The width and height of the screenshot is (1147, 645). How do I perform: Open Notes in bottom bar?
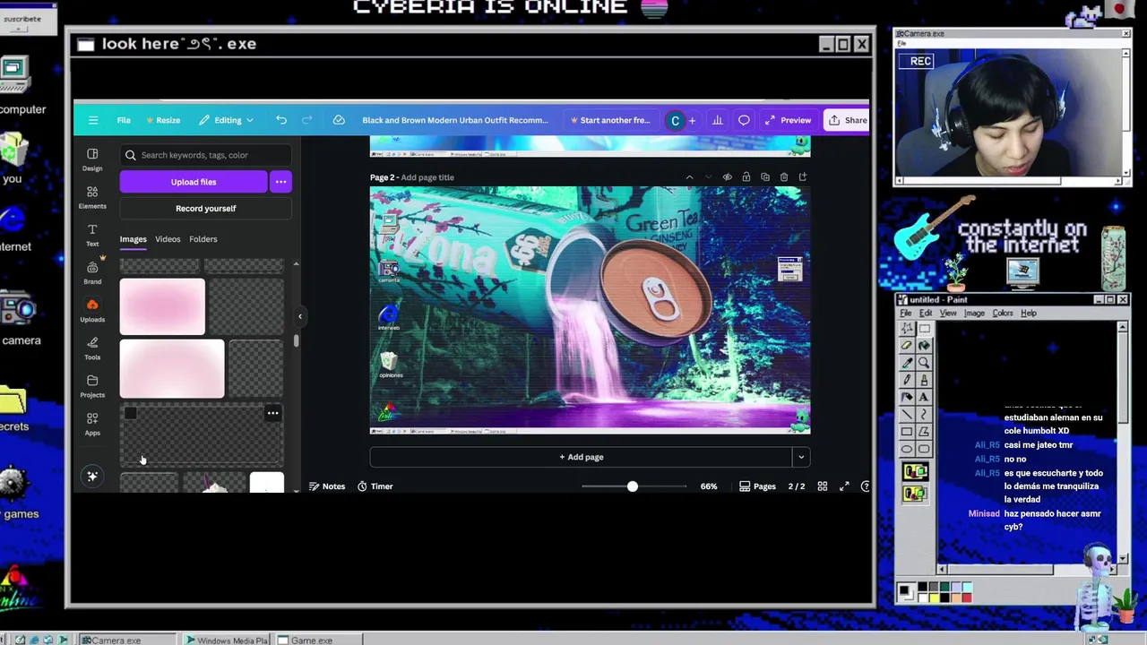tap(327, 486)
